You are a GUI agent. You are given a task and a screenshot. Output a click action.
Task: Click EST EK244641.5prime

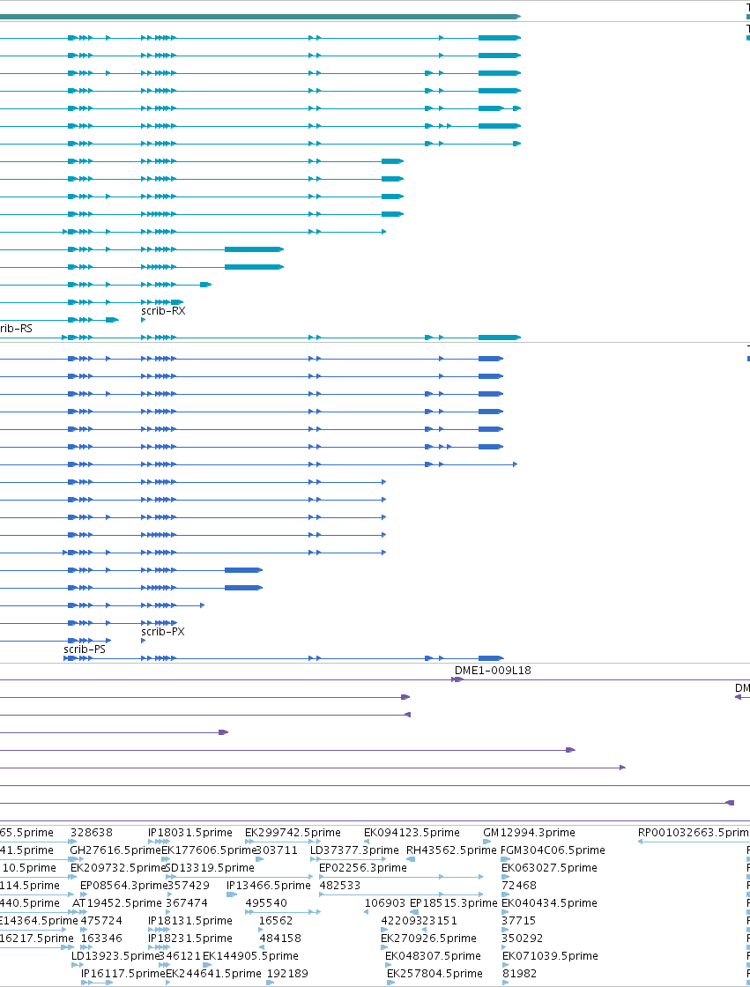(213, 974)
